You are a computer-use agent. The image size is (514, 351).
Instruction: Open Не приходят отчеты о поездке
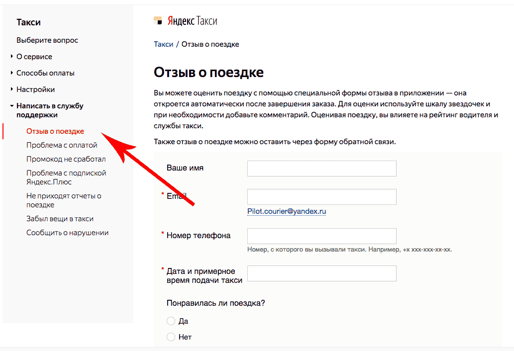64,200
